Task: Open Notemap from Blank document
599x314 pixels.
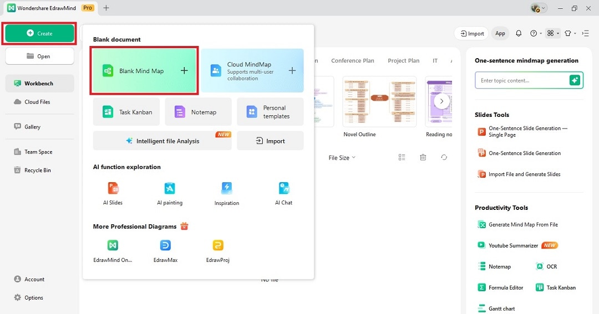Action: (x=198, y=112)
